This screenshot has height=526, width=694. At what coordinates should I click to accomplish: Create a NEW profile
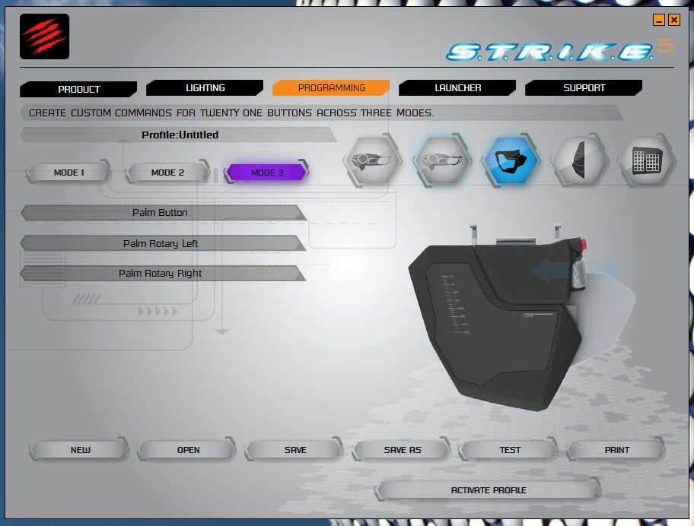(80, 450)
